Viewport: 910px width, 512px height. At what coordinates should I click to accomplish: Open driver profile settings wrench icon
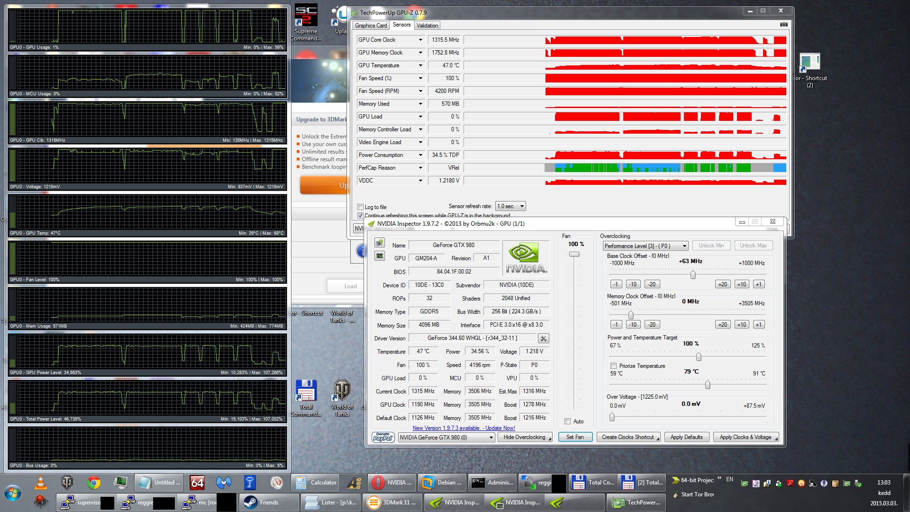pos(544,338)
